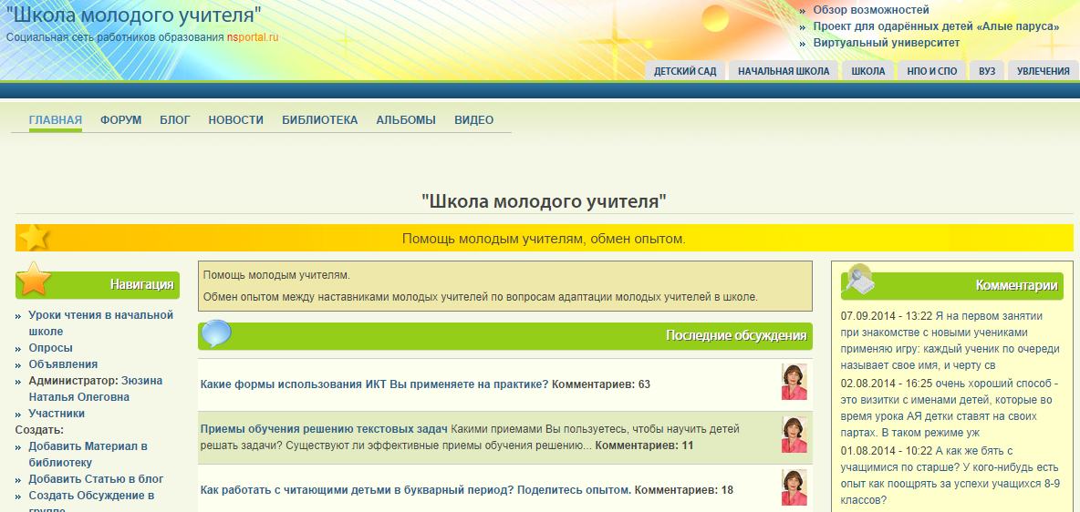Follow the Виртуальный университет link
This screenshot has width=1080, height=512.
click(886, 43)
